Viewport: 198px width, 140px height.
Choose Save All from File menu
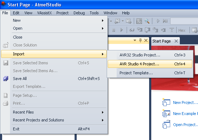click(54, 79)
